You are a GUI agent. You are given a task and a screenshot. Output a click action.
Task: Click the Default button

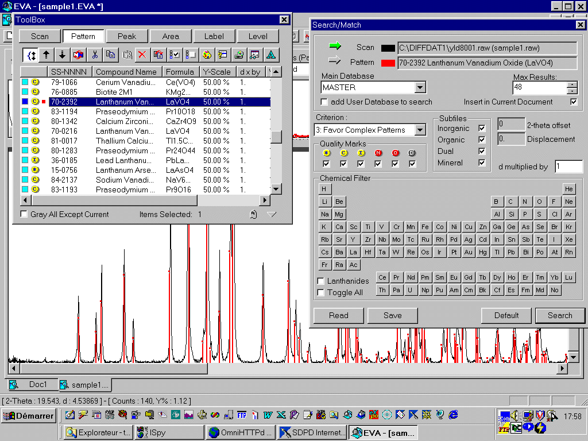(506, 315)
